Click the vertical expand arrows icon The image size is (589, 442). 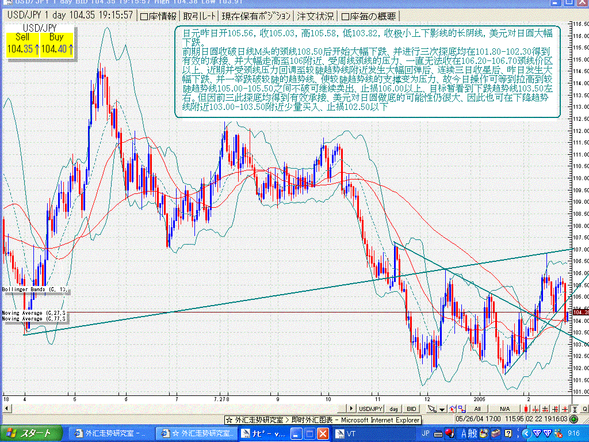pos(555,409)
